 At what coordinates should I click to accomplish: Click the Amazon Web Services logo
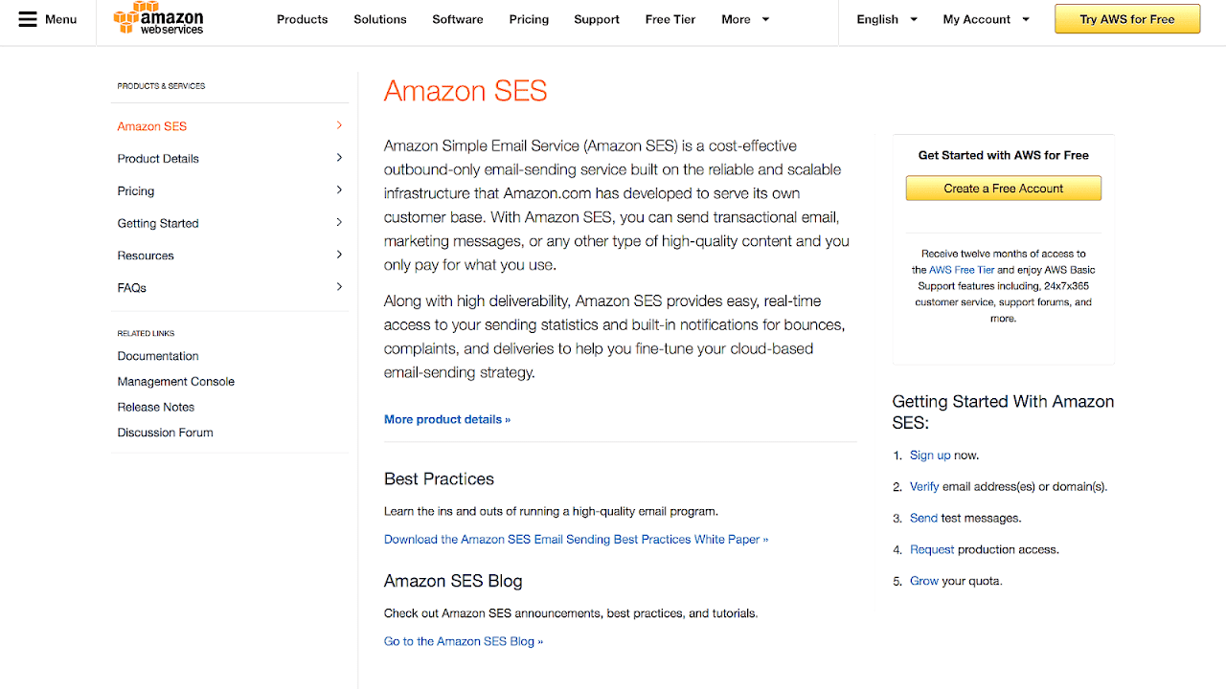coord(158,18)
